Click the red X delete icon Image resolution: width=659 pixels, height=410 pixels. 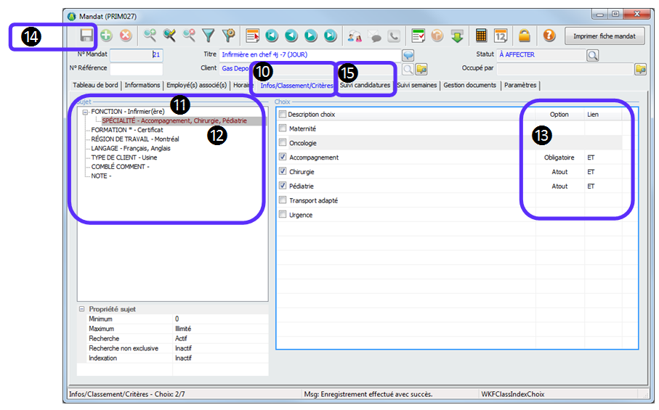tap(125, 36)
